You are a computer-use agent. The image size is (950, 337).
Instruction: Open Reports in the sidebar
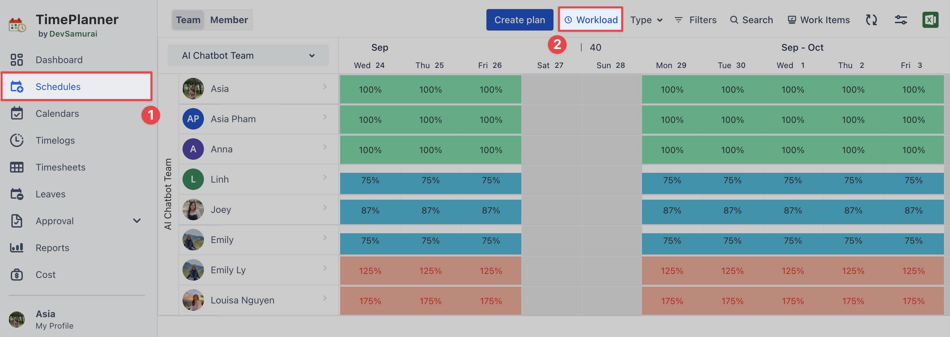[52, 248]
